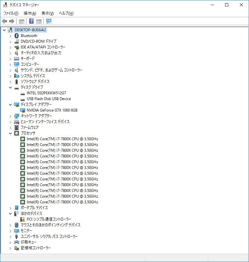The width and height of the screenshot is (249, 262).
Task: Click the IDE ATA/ATAPI controller icon
Action: [17, 47]
